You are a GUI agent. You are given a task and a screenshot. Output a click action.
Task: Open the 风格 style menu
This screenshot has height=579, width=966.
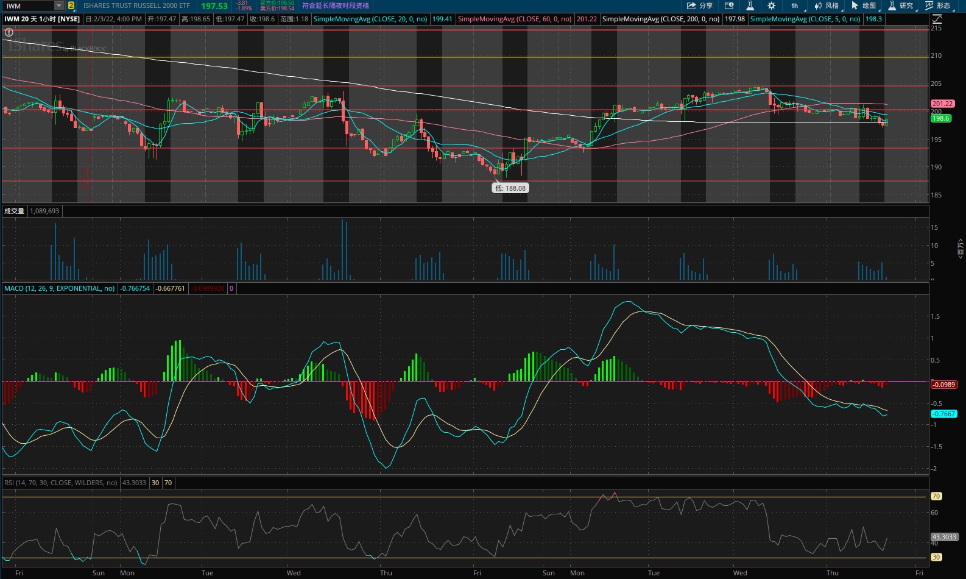[827, 5]
